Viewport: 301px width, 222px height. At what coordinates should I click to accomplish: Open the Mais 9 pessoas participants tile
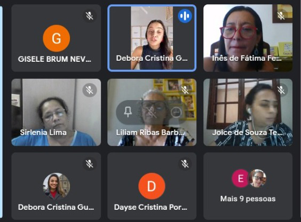pos(248,186)
